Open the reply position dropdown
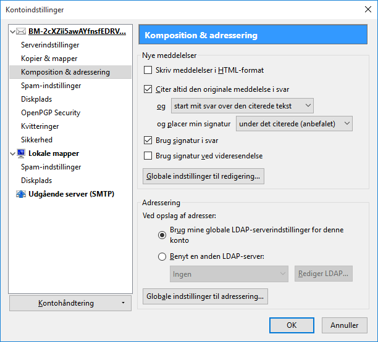 pyautogui.click(x=242, y=106)
